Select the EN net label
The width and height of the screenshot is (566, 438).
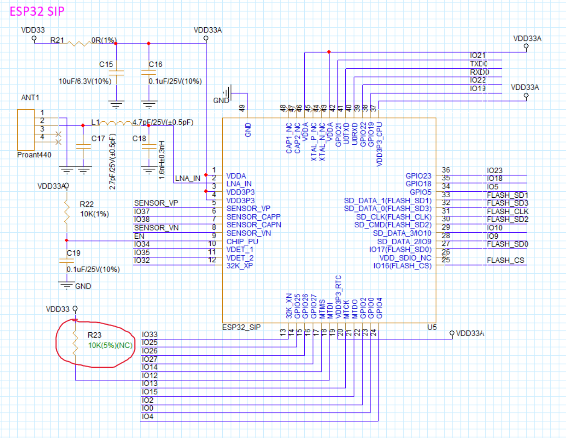click(139, 236)
